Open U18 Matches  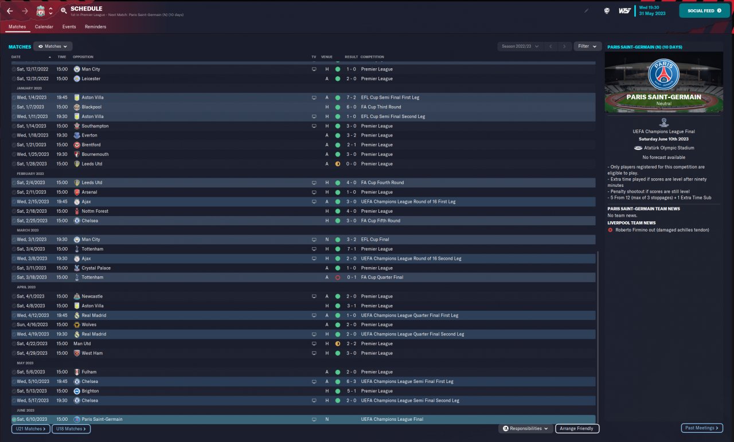[x=71, y=428]
